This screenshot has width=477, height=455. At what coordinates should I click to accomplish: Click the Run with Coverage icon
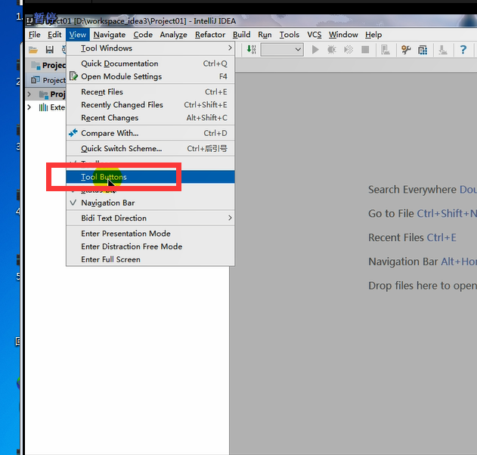click(348, 50)
